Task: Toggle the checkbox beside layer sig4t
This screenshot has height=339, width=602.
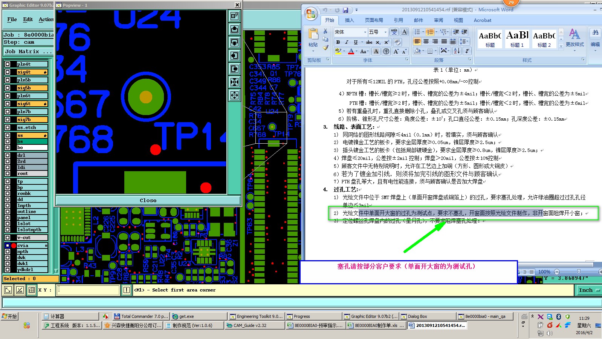Action: click(x=8, y=72)
